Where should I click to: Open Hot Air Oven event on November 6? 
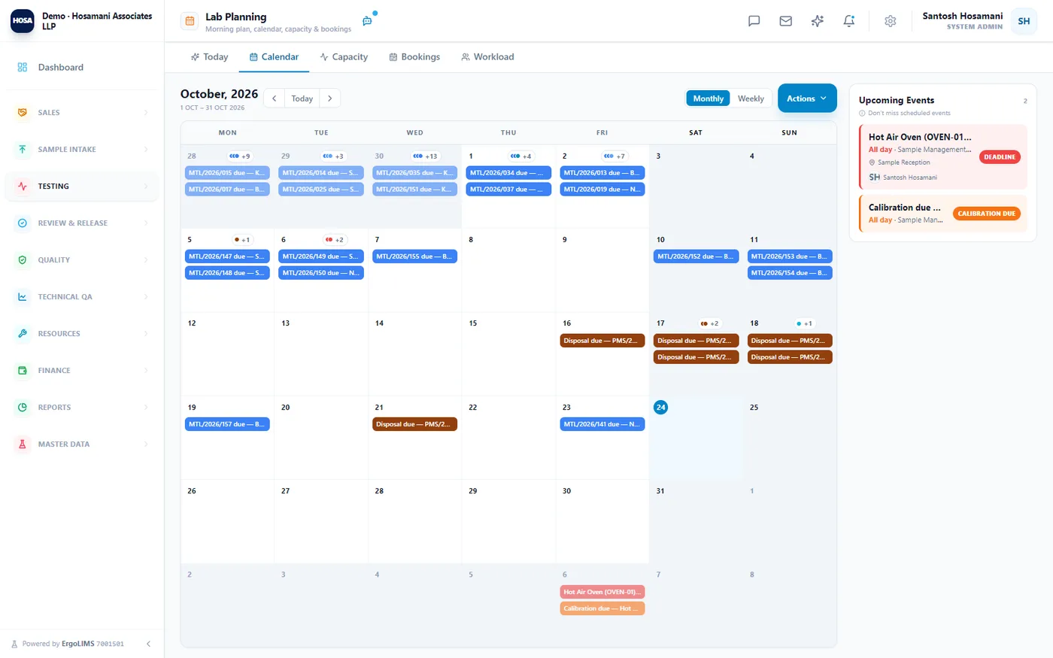602,592
